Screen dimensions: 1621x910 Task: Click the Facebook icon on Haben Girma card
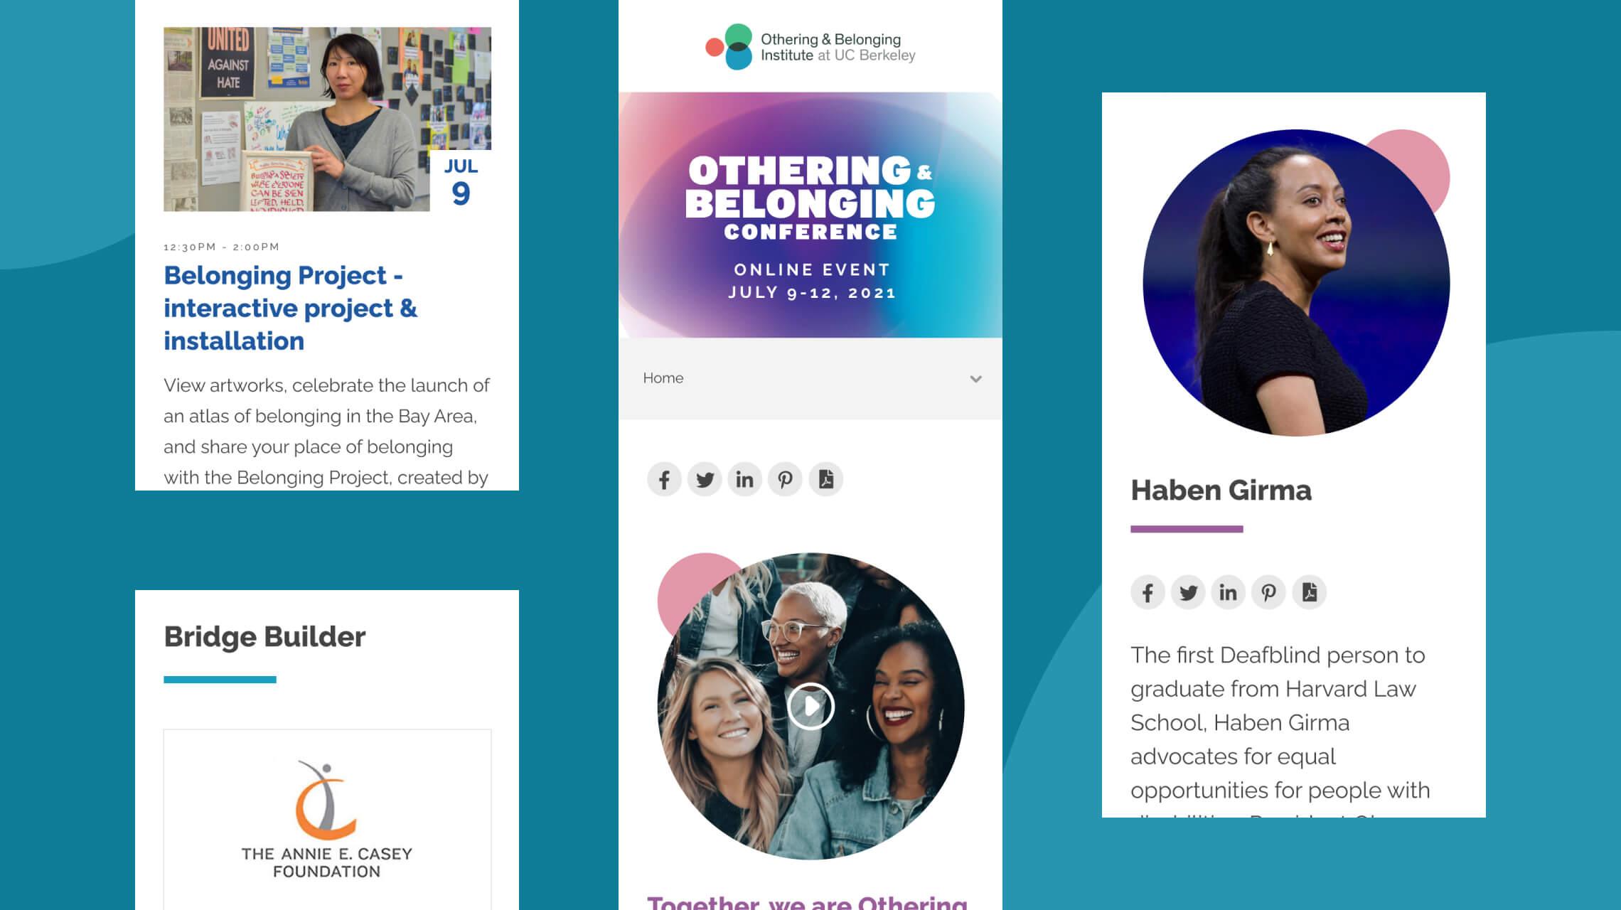pyautogui.click(x=1147, y=591)
